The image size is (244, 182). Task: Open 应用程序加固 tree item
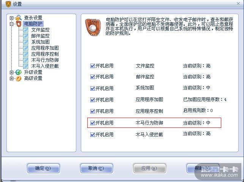pos(45,48)
